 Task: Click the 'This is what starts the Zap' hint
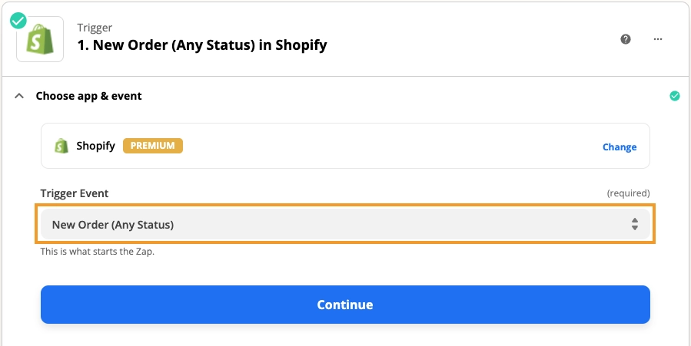tap(98, 252)
